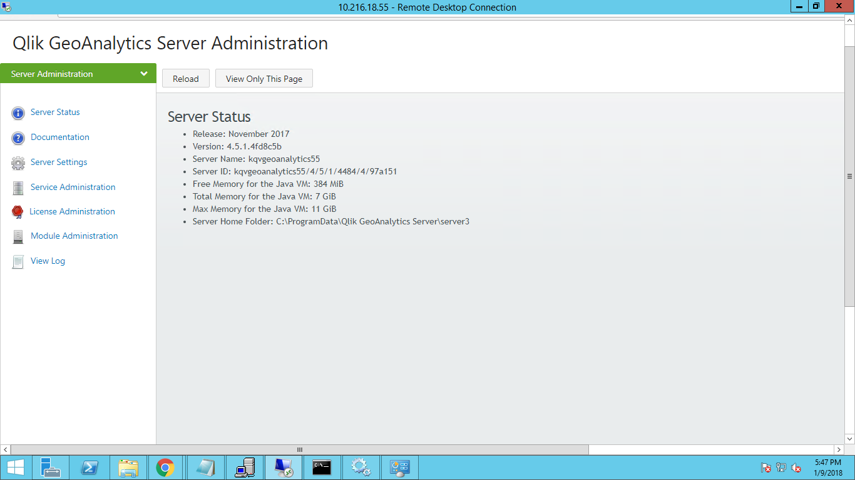Open the Server Settings link
The image size is (855, 480).
[59, 162]
